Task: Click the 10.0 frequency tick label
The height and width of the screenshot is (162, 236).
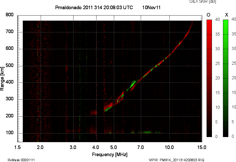Action: click(x=169, y=147)
